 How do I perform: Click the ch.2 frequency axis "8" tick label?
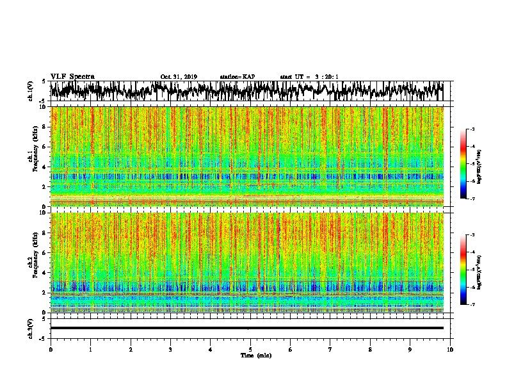pyautogui.click(x=44, y=233)
